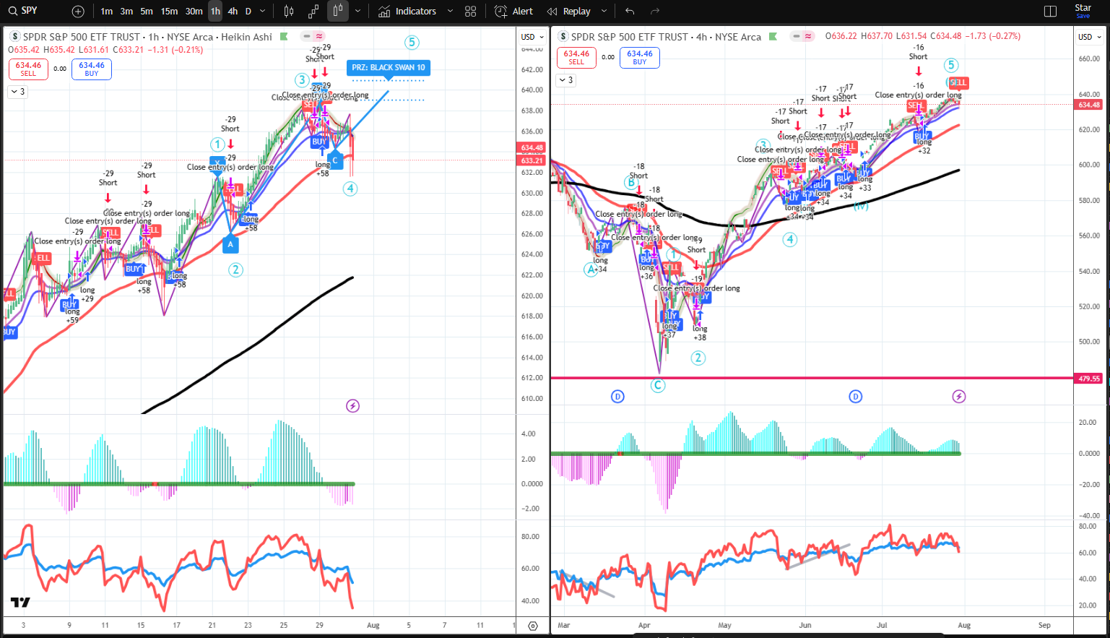Open indicator templates grid icon
Screen dimensions: 1110x638
[x=471, y=12]
